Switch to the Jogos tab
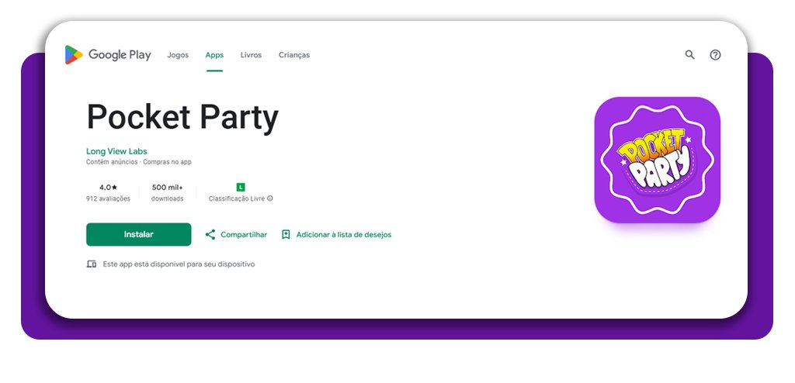 (x=178, y=55)
